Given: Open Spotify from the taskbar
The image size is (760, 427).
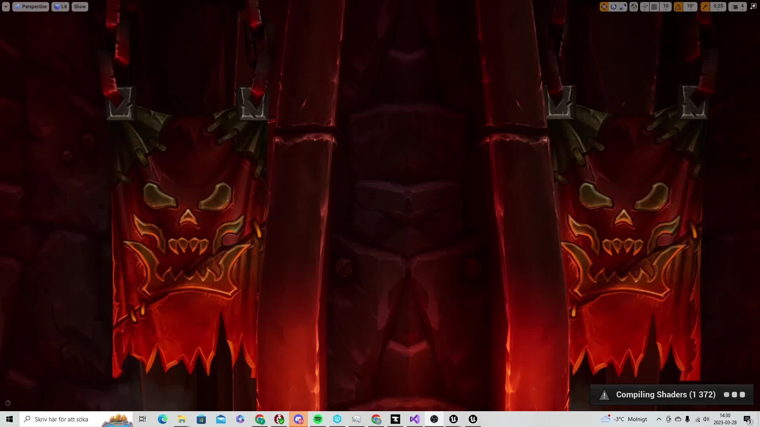Looking at the screenshot, I should (318, 419).
